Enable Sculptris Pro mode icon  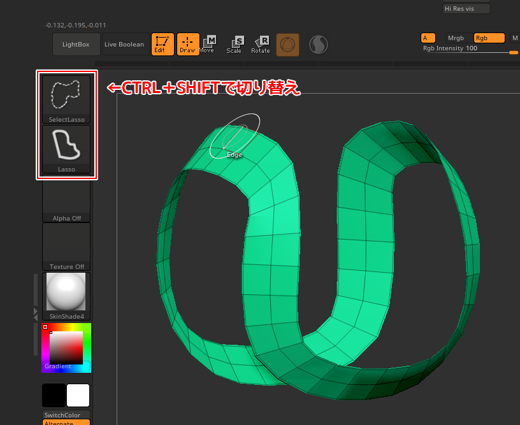318,45
